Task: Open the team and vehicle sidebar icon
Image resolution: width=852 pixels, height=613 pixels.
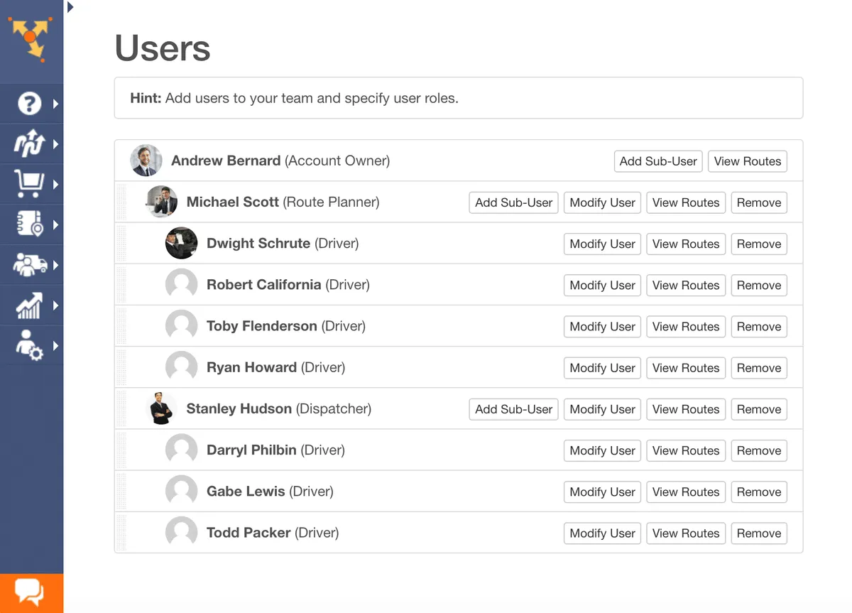Action: [x=29, y=265]
